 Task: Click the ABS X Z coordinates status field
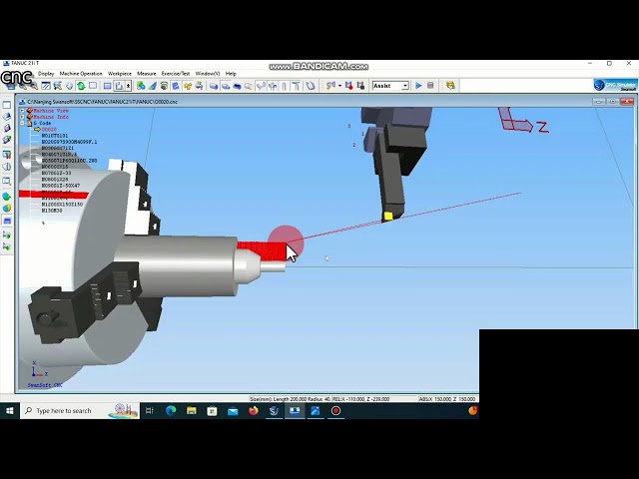pos(447,399)
